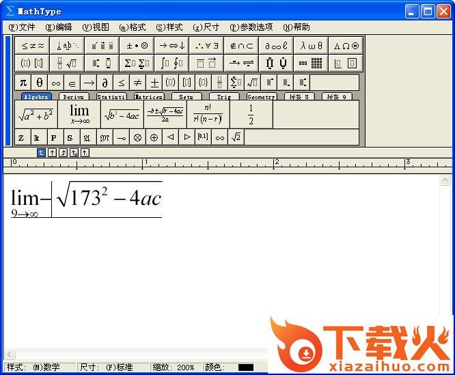Open the 尺寸 (Size) menu
This screenshot has height=375, width=455.
point(206,27)
